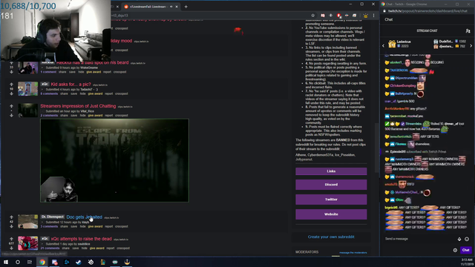Open the 'Doc gets Jebaited' post
The width and height of the screenshot is (475, 267).
tap(84, 217)
